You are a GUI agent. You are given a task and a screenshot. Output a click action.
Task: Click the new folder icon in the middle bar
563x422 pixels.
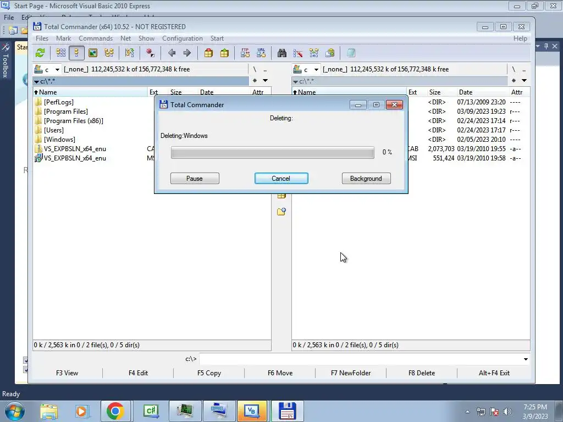281,212
